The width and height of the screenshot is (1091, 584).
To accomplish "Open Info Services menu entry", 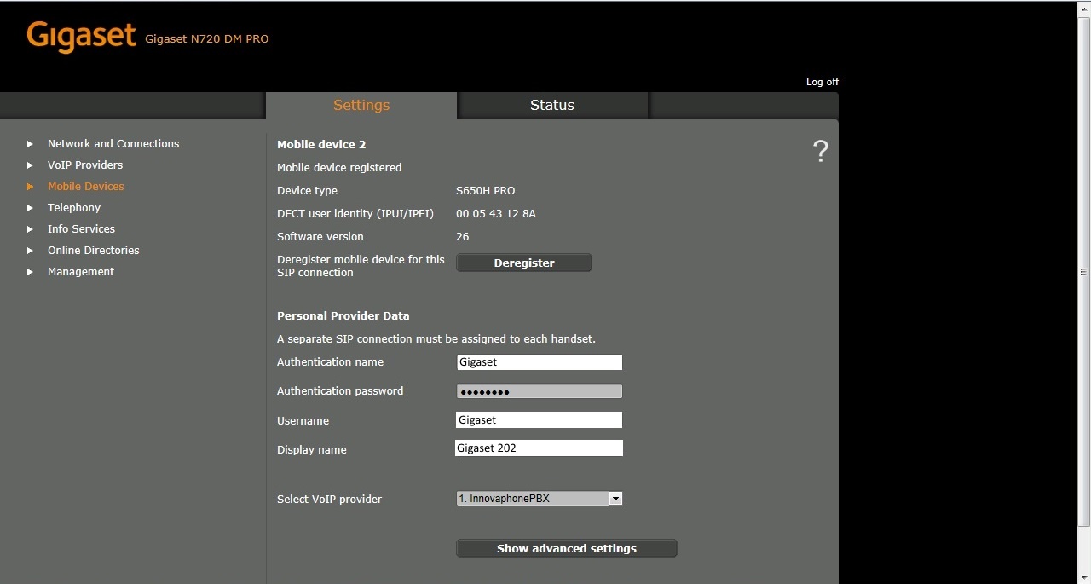I will [81, 229].
